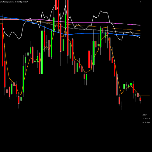152x152 pixels.
Task: Click the flat orange line extension at the right end
Action: (x=145, y=96)
